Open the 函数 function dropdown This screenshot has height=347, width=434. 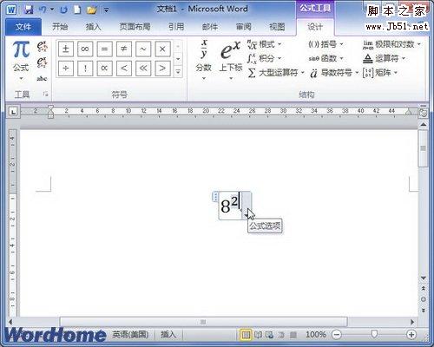click(325, 59)
